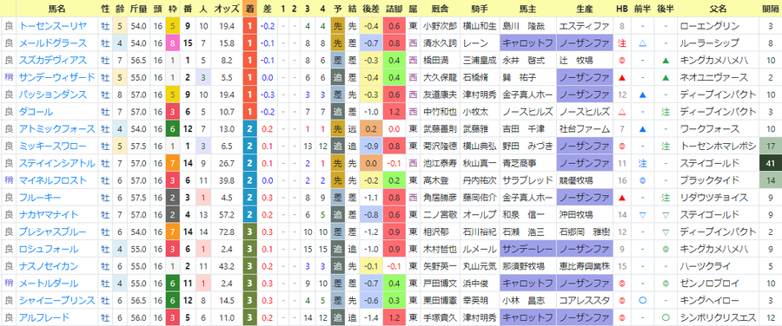The image size is (782, 326).
Task: Click the orange 着 column header
Action: pyautogui.click(x=250, y=9)
